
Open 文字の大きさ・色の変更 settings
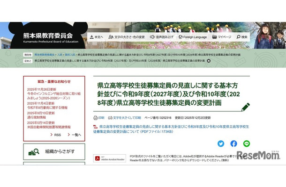(x=127, y=37)
